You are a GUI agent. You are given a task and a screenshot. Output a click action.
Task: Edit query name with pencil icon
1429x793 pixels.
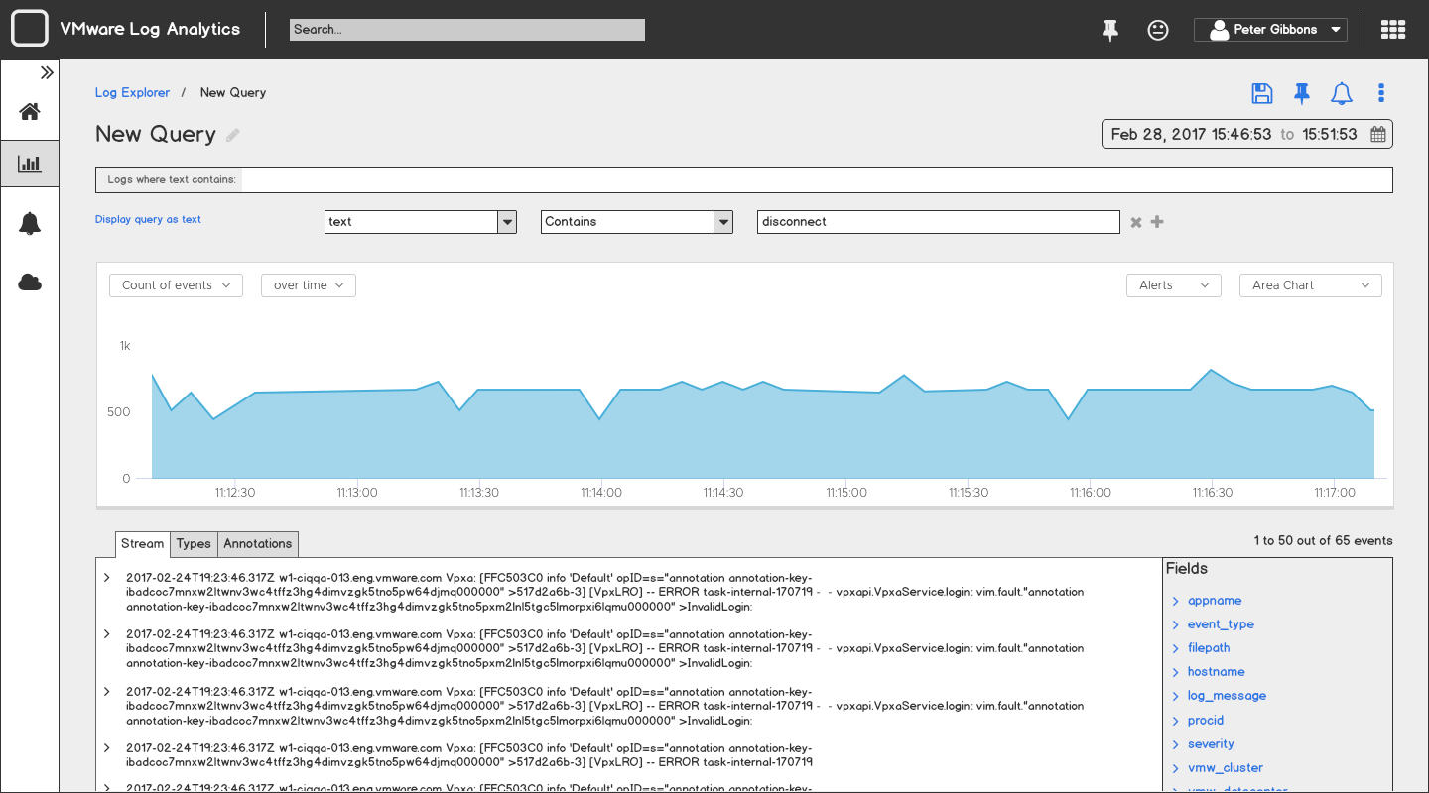[233, 135]
